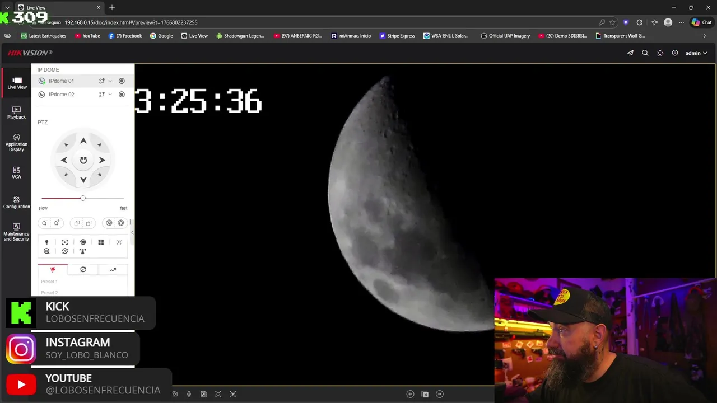The image size is (717, 403).
Task: Adjust PTZ speed slider handle
Action: 83,198
